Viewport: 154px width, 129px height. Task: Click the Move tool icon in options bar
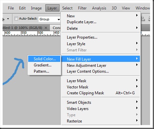point(4,19)
